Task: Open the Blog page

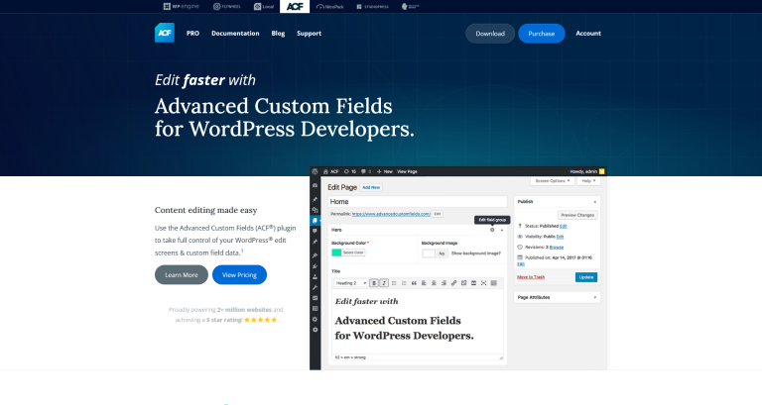Action: (278, 33)
